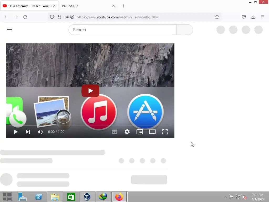Open network status tray icon
Viewport: 269px width, 202px height.
tap(238, 197)
